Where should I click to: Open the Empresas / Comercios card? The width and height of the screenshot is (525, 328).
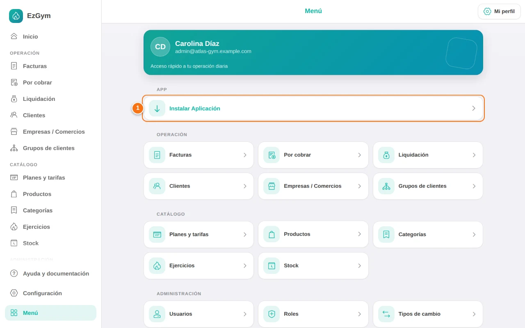tap(313, 186)
